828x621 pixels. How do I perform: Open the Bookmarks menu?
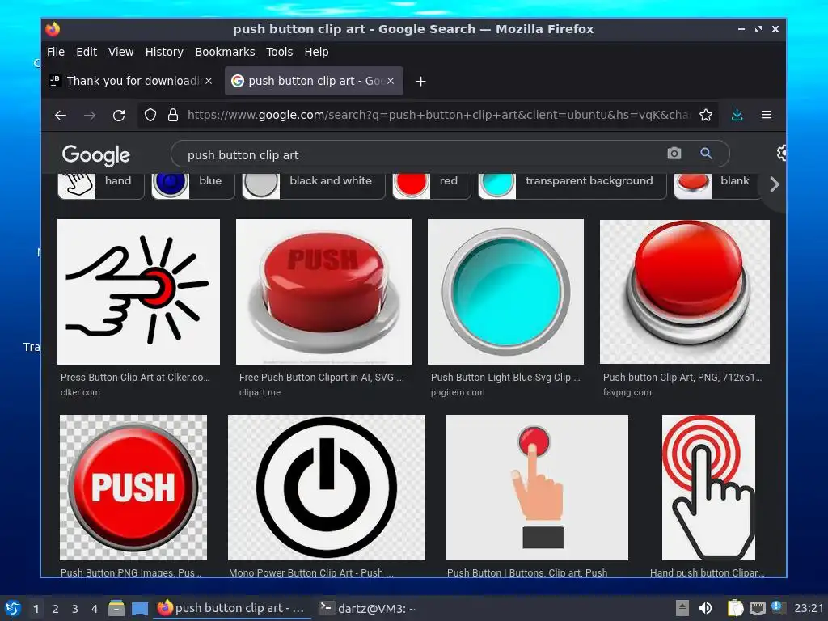pos(225,52)
